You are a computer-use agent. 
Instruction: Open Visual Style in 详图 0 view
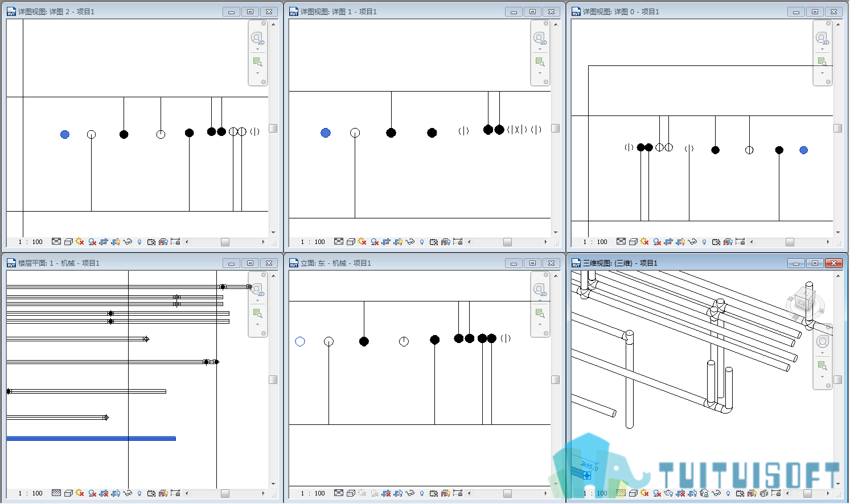click(633, 242)
